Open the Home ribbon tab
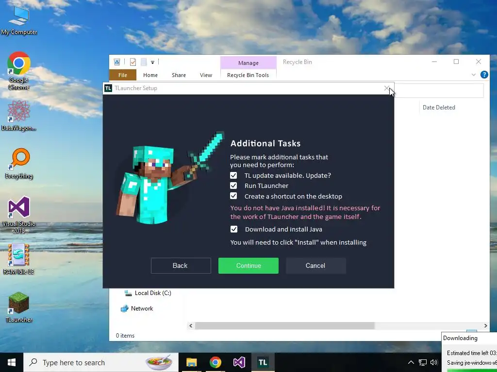497x372 pixels. click(150, 75)
